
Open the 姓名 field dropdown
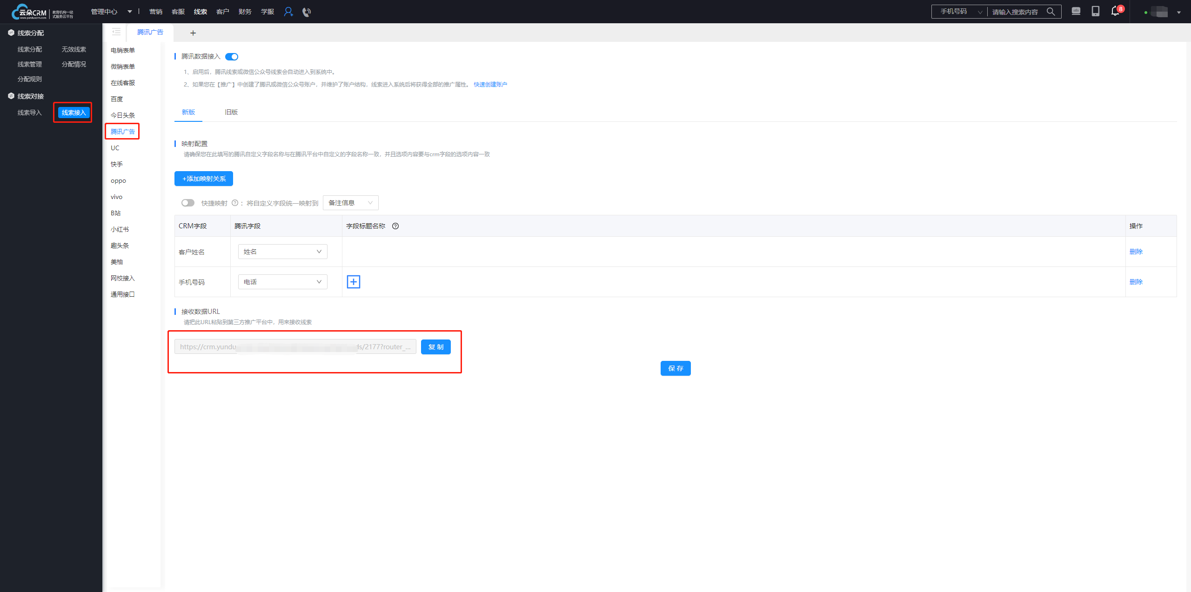(x=282, y=252)
